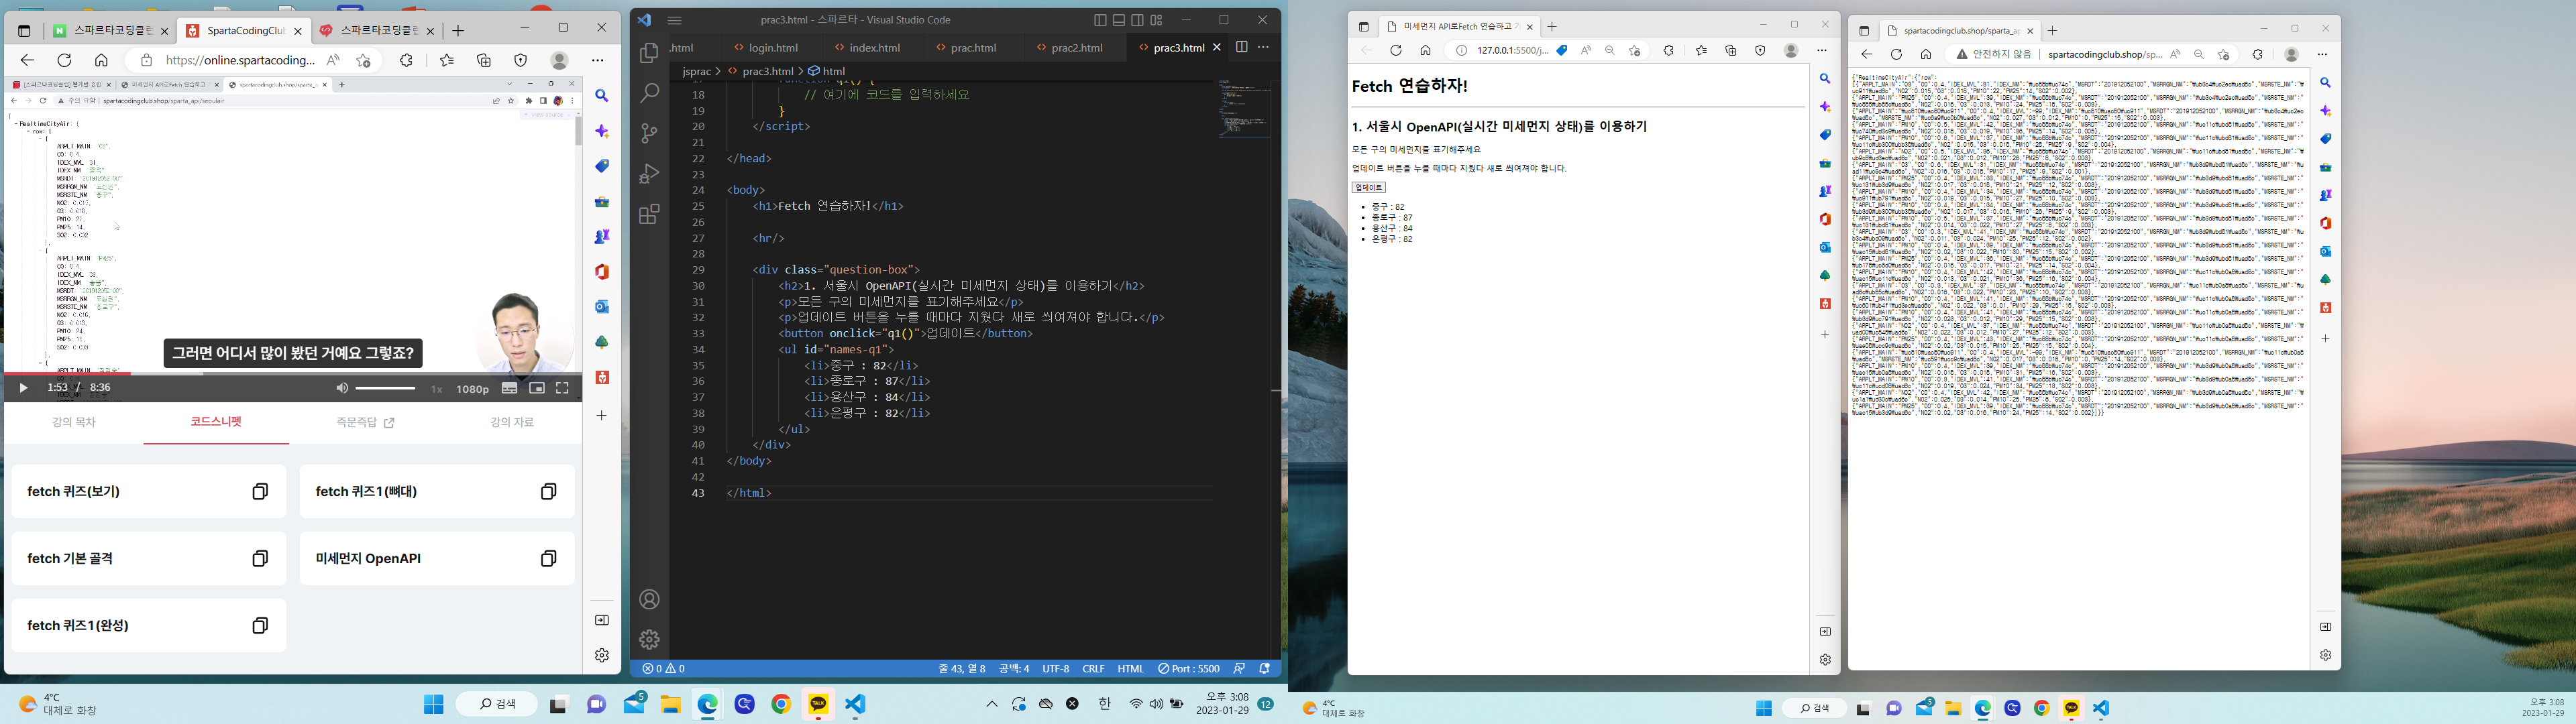This screenshot has height=724, width=2576.
Task: Open the VS Code Explorer panel
Action: (649, 54)
